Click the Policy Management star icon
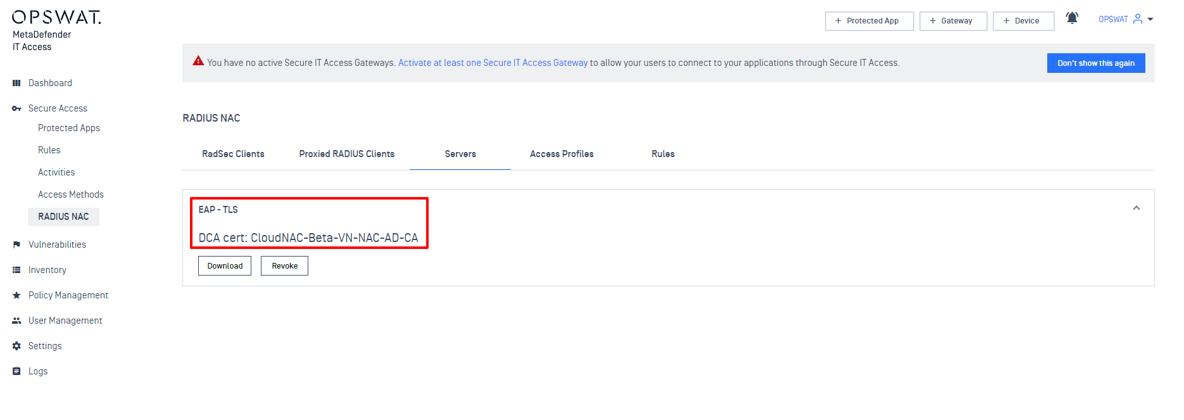1184x420 pixels. (16, 295)
